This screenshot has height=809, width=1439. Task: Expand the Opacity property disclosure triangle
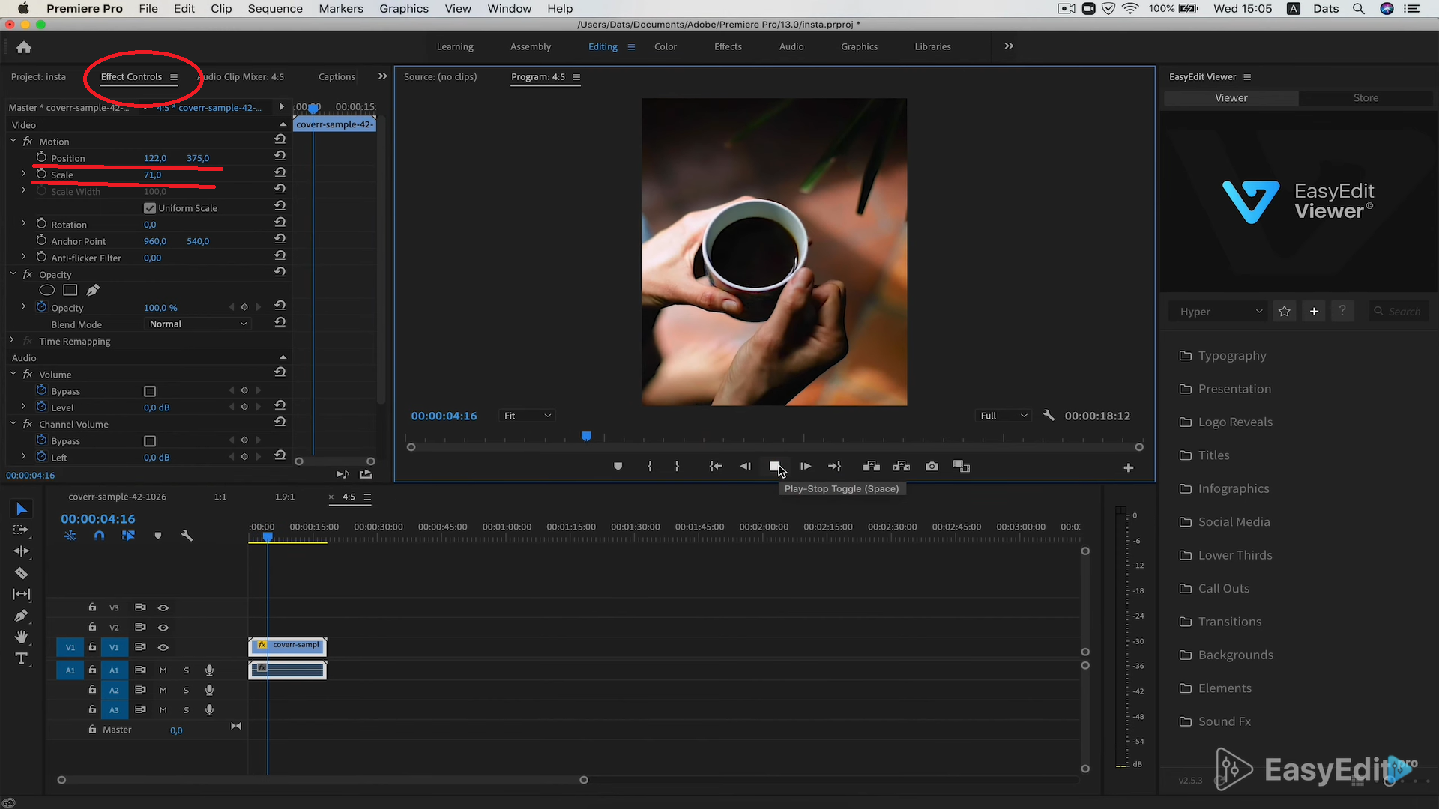point(22,307)
